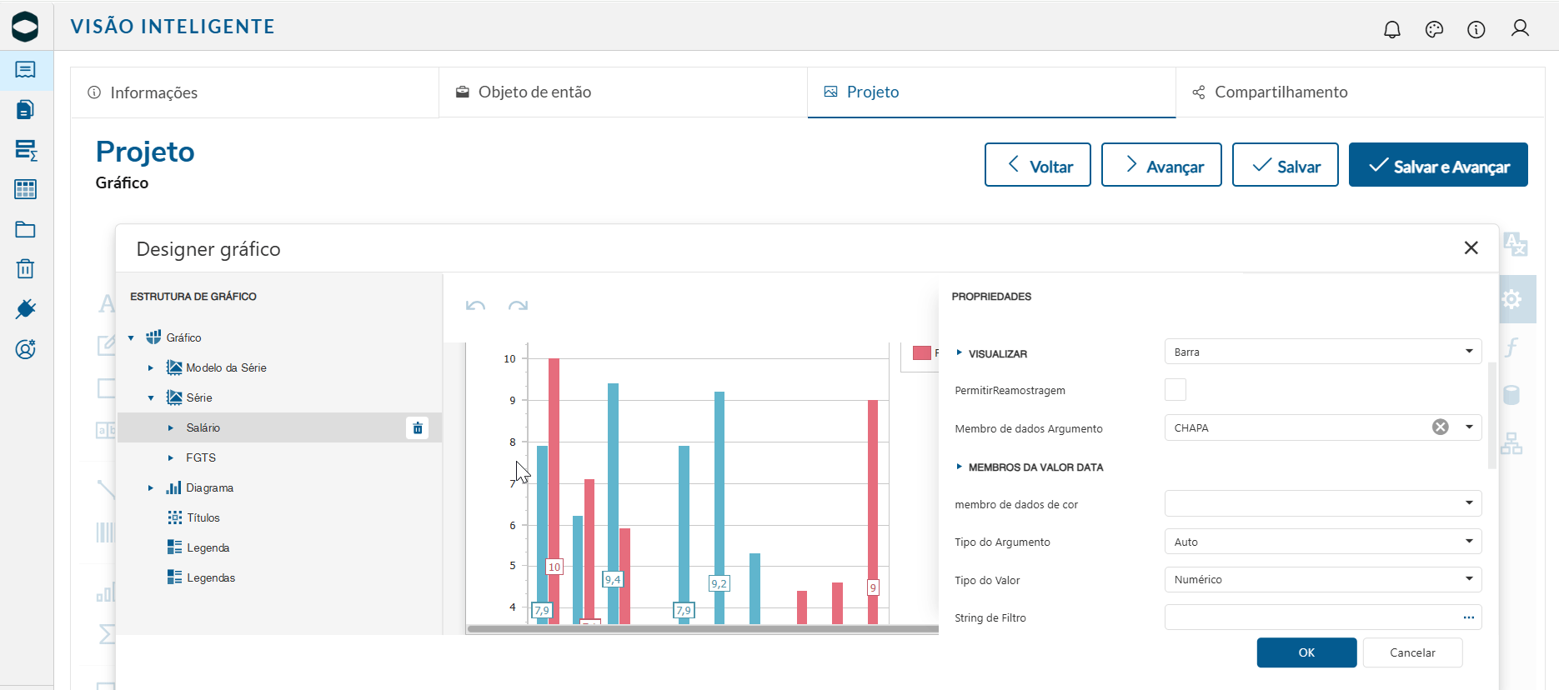This screenshot has width=1559, height=690.
Task: Expand the VISUALIZAR property section
Action: [959, 352]
